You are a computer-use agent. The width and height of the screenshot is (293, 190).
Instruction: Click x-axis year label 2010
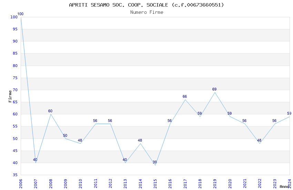[x=81, y=183]
